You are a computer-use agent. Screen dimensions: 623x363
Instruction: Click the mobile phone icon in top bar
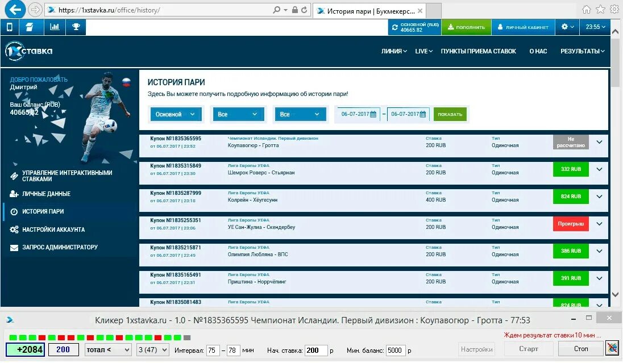pyautogui.click(x=10, y=27)
